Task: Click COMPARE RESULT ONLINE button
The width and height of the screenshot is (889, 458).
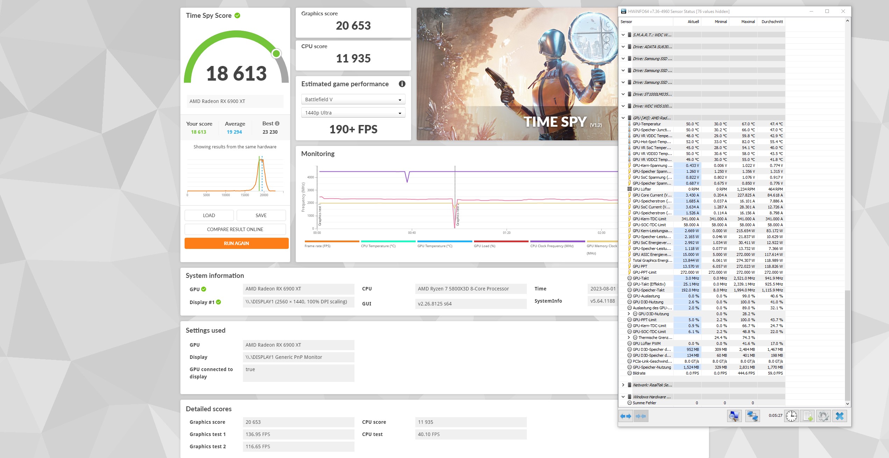Action: 235,229
